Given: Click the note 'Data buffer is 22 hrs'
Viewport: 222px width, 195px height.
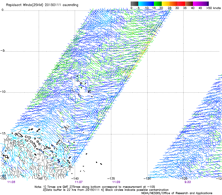Looking at the screenshot, I should pyautogui.click(x=61, y=190).
